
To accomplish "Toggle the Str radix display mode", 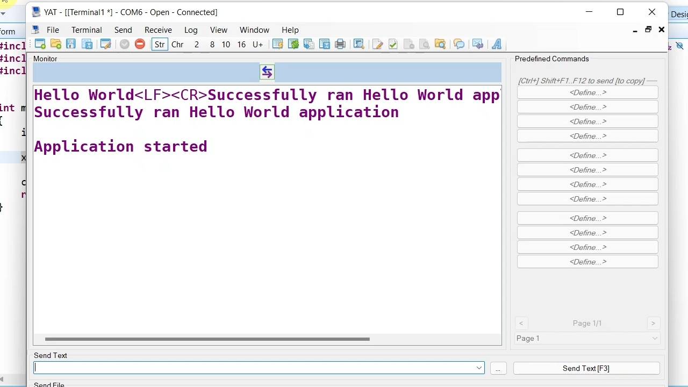I will pyautogui.click(x=160, y=45).
